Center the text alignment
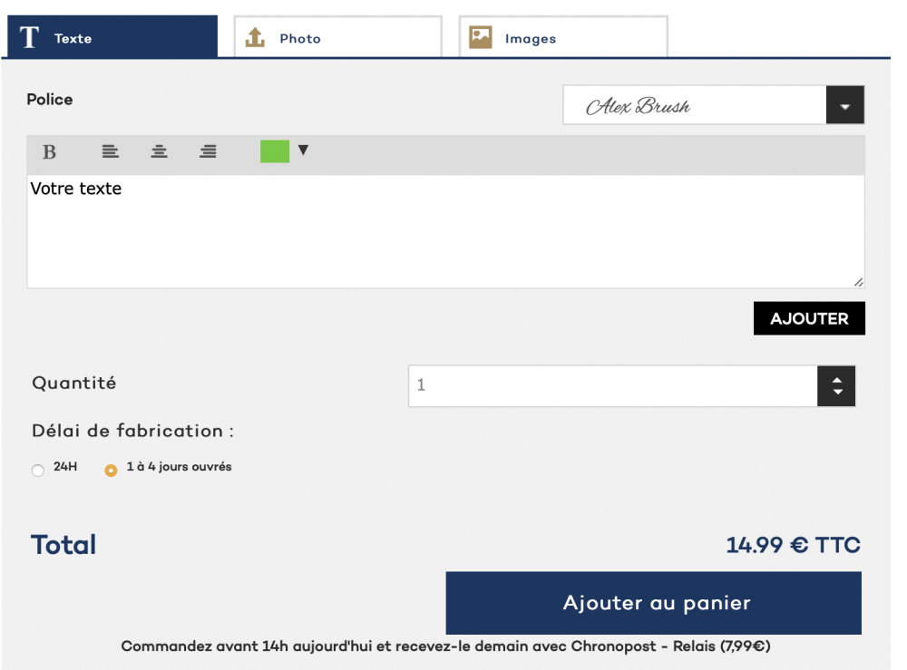Screen dimensions: 907x670 [x=159, y=151]
